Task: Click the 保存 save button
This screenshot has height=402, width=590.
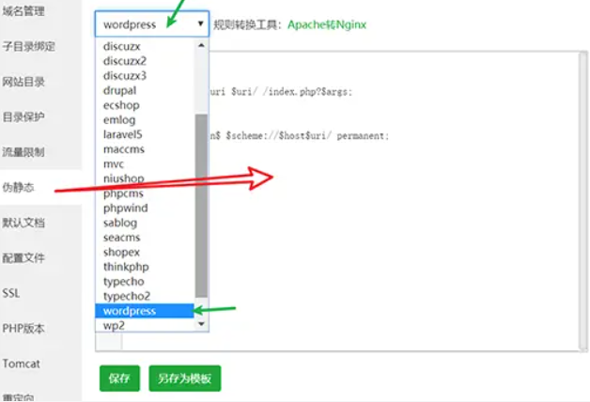Action: [119, 379]
